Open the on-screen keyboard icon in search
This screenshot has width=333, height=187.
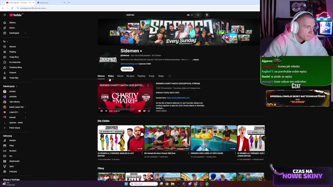pyautogui.click(x=188, y=15)
